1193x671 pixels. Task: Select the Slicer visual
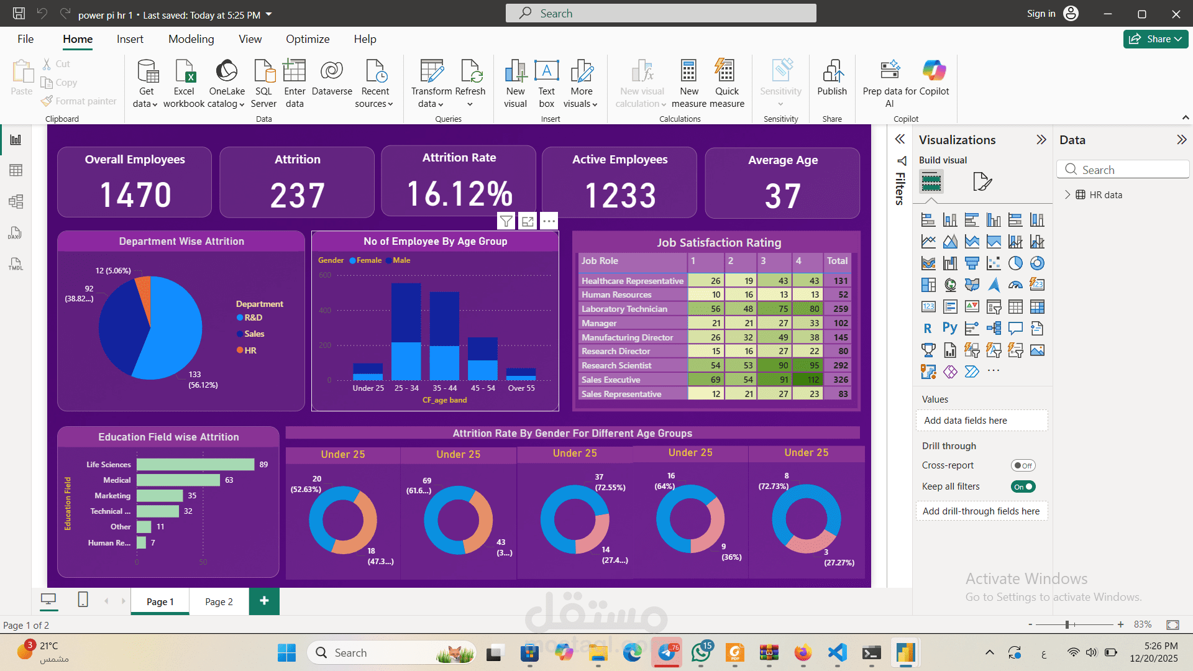point(994,307)
